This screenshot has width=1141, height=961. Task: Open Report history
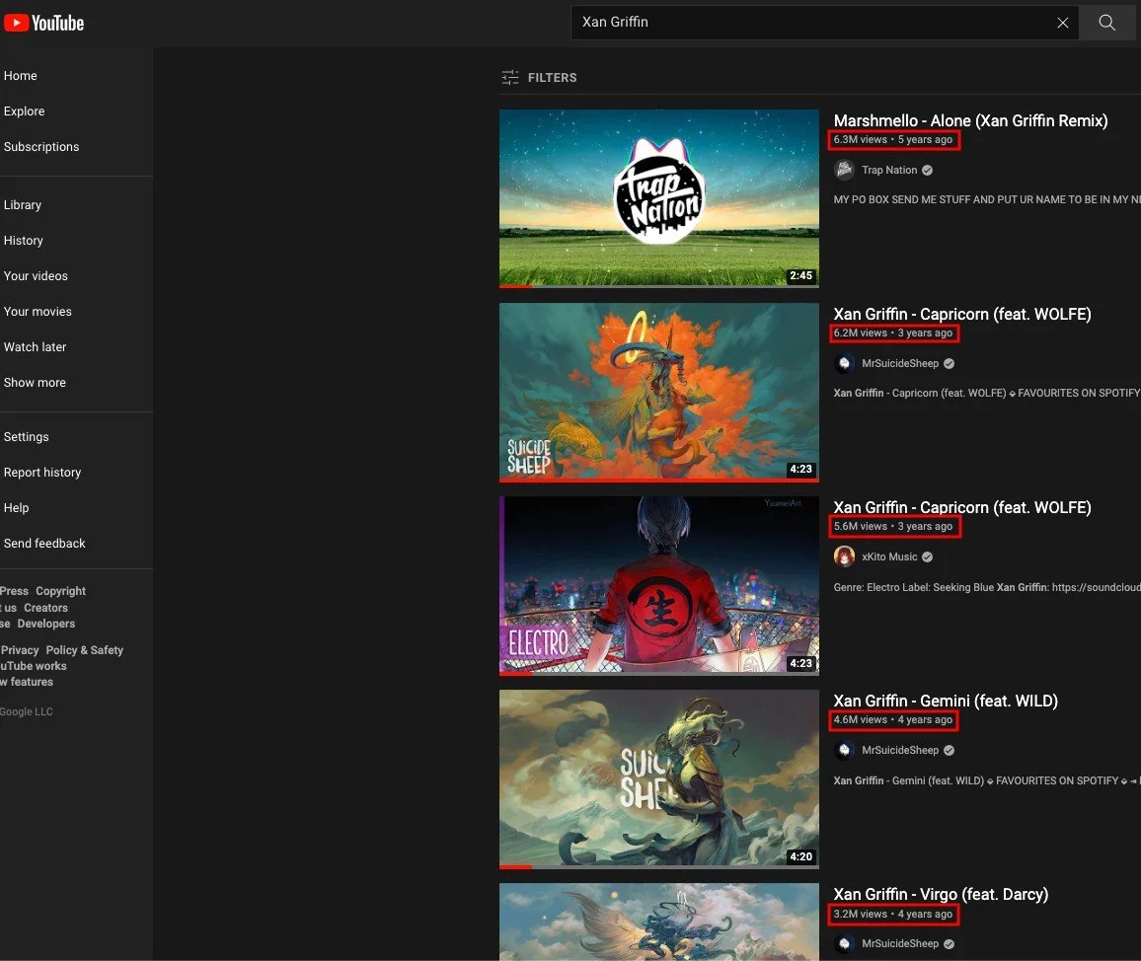[42, 473]
